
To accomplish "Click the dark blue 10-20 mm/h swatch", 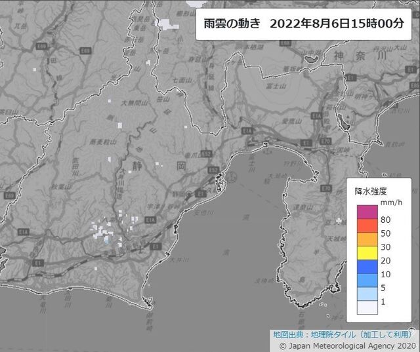I will coord(367,267).
